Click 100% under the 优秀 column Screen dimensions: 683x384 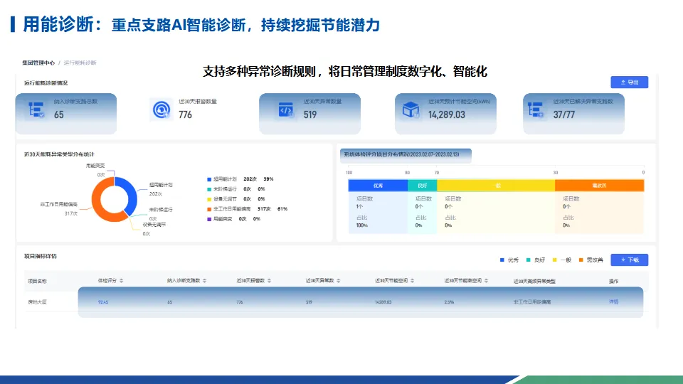[x=362, y=225]
